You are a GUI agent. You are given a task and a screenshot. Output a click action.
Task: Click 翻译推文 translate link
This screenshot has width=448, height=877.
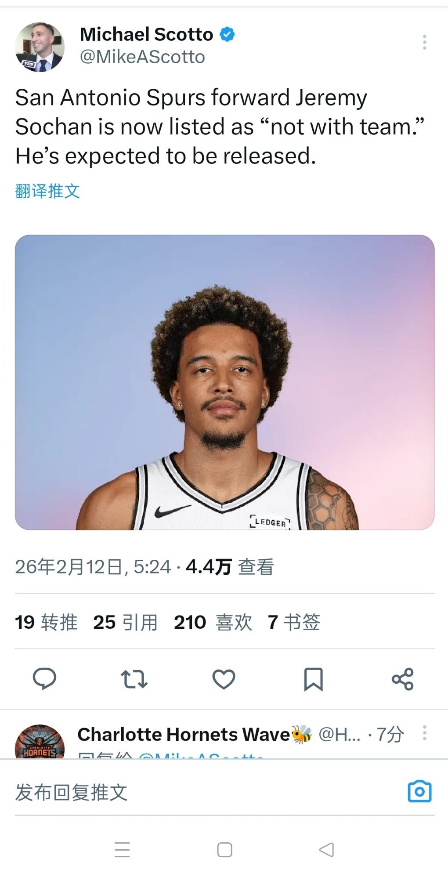click(47, 191)
